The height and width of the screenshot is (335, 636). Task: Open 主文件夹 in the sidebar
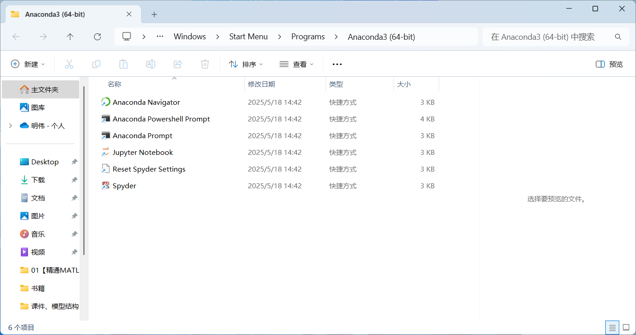tap(41, 89)
